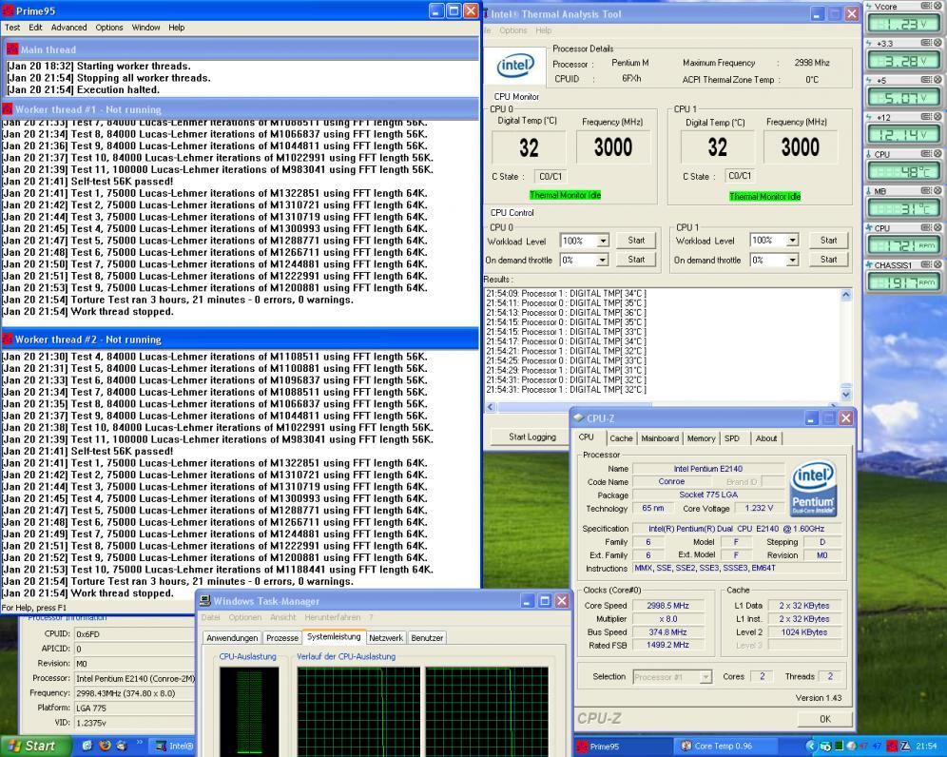
Task: Close the +12 voltage gadget
Action: tap(937, 117)
